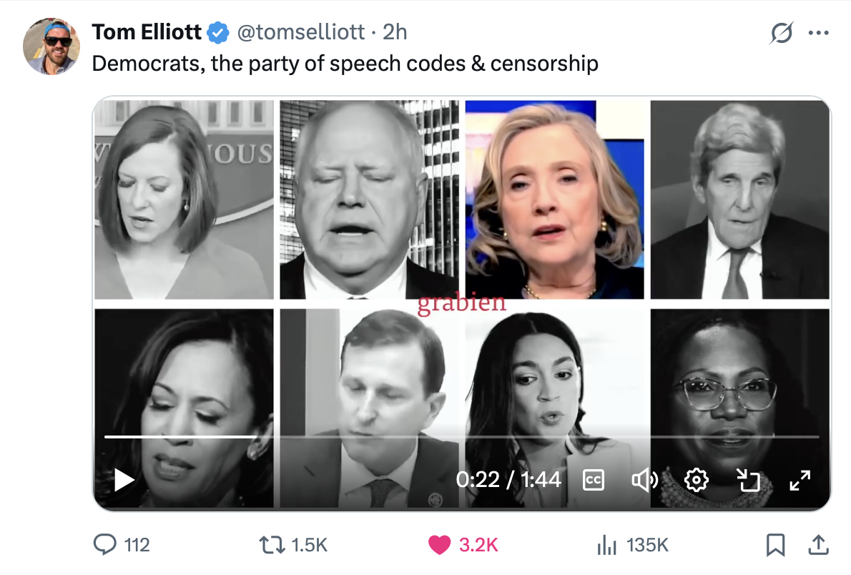Visit the @tomselliott handle link
The height and width of the screenshot is (575, 851).
(301, 32)
